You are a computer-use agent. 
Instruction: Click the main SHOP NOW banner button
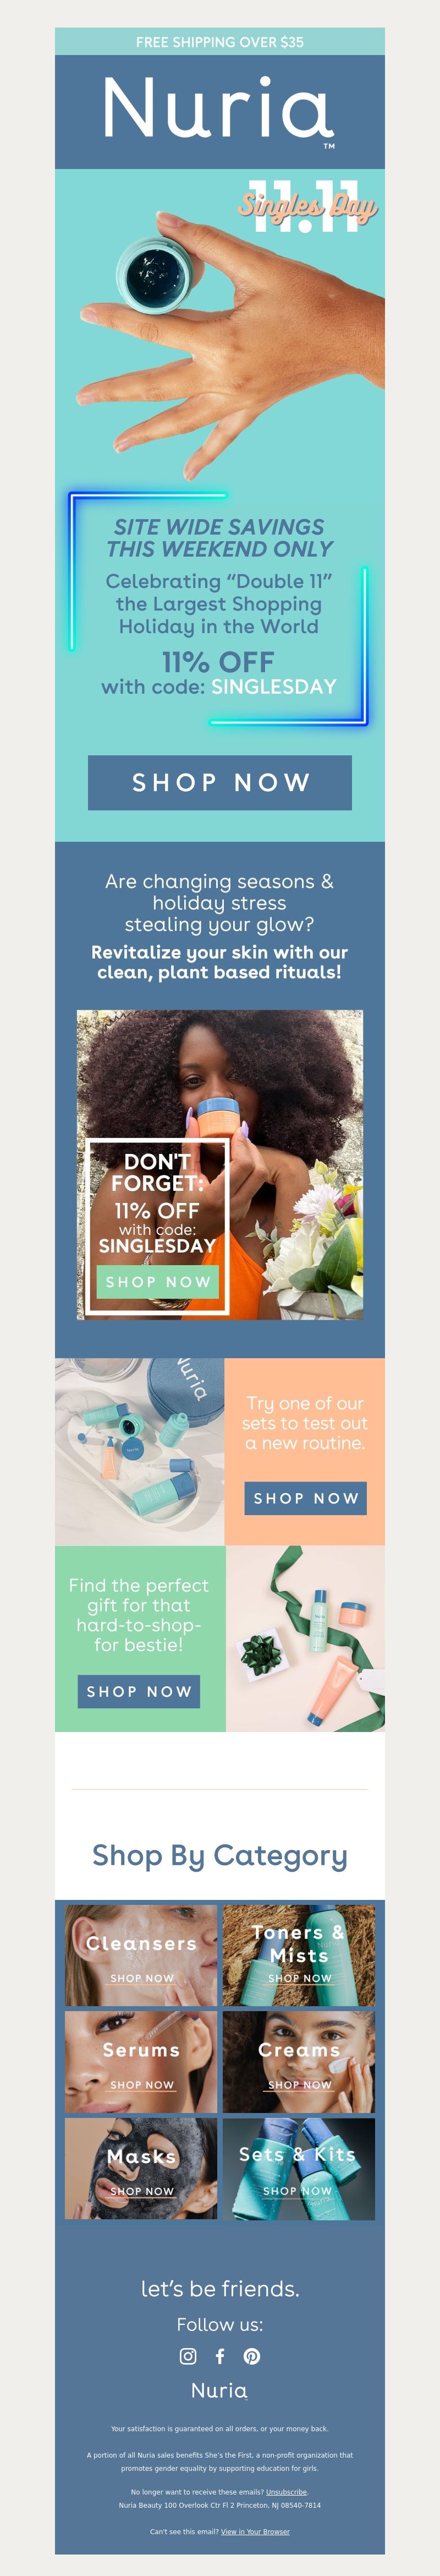(220, 782)
